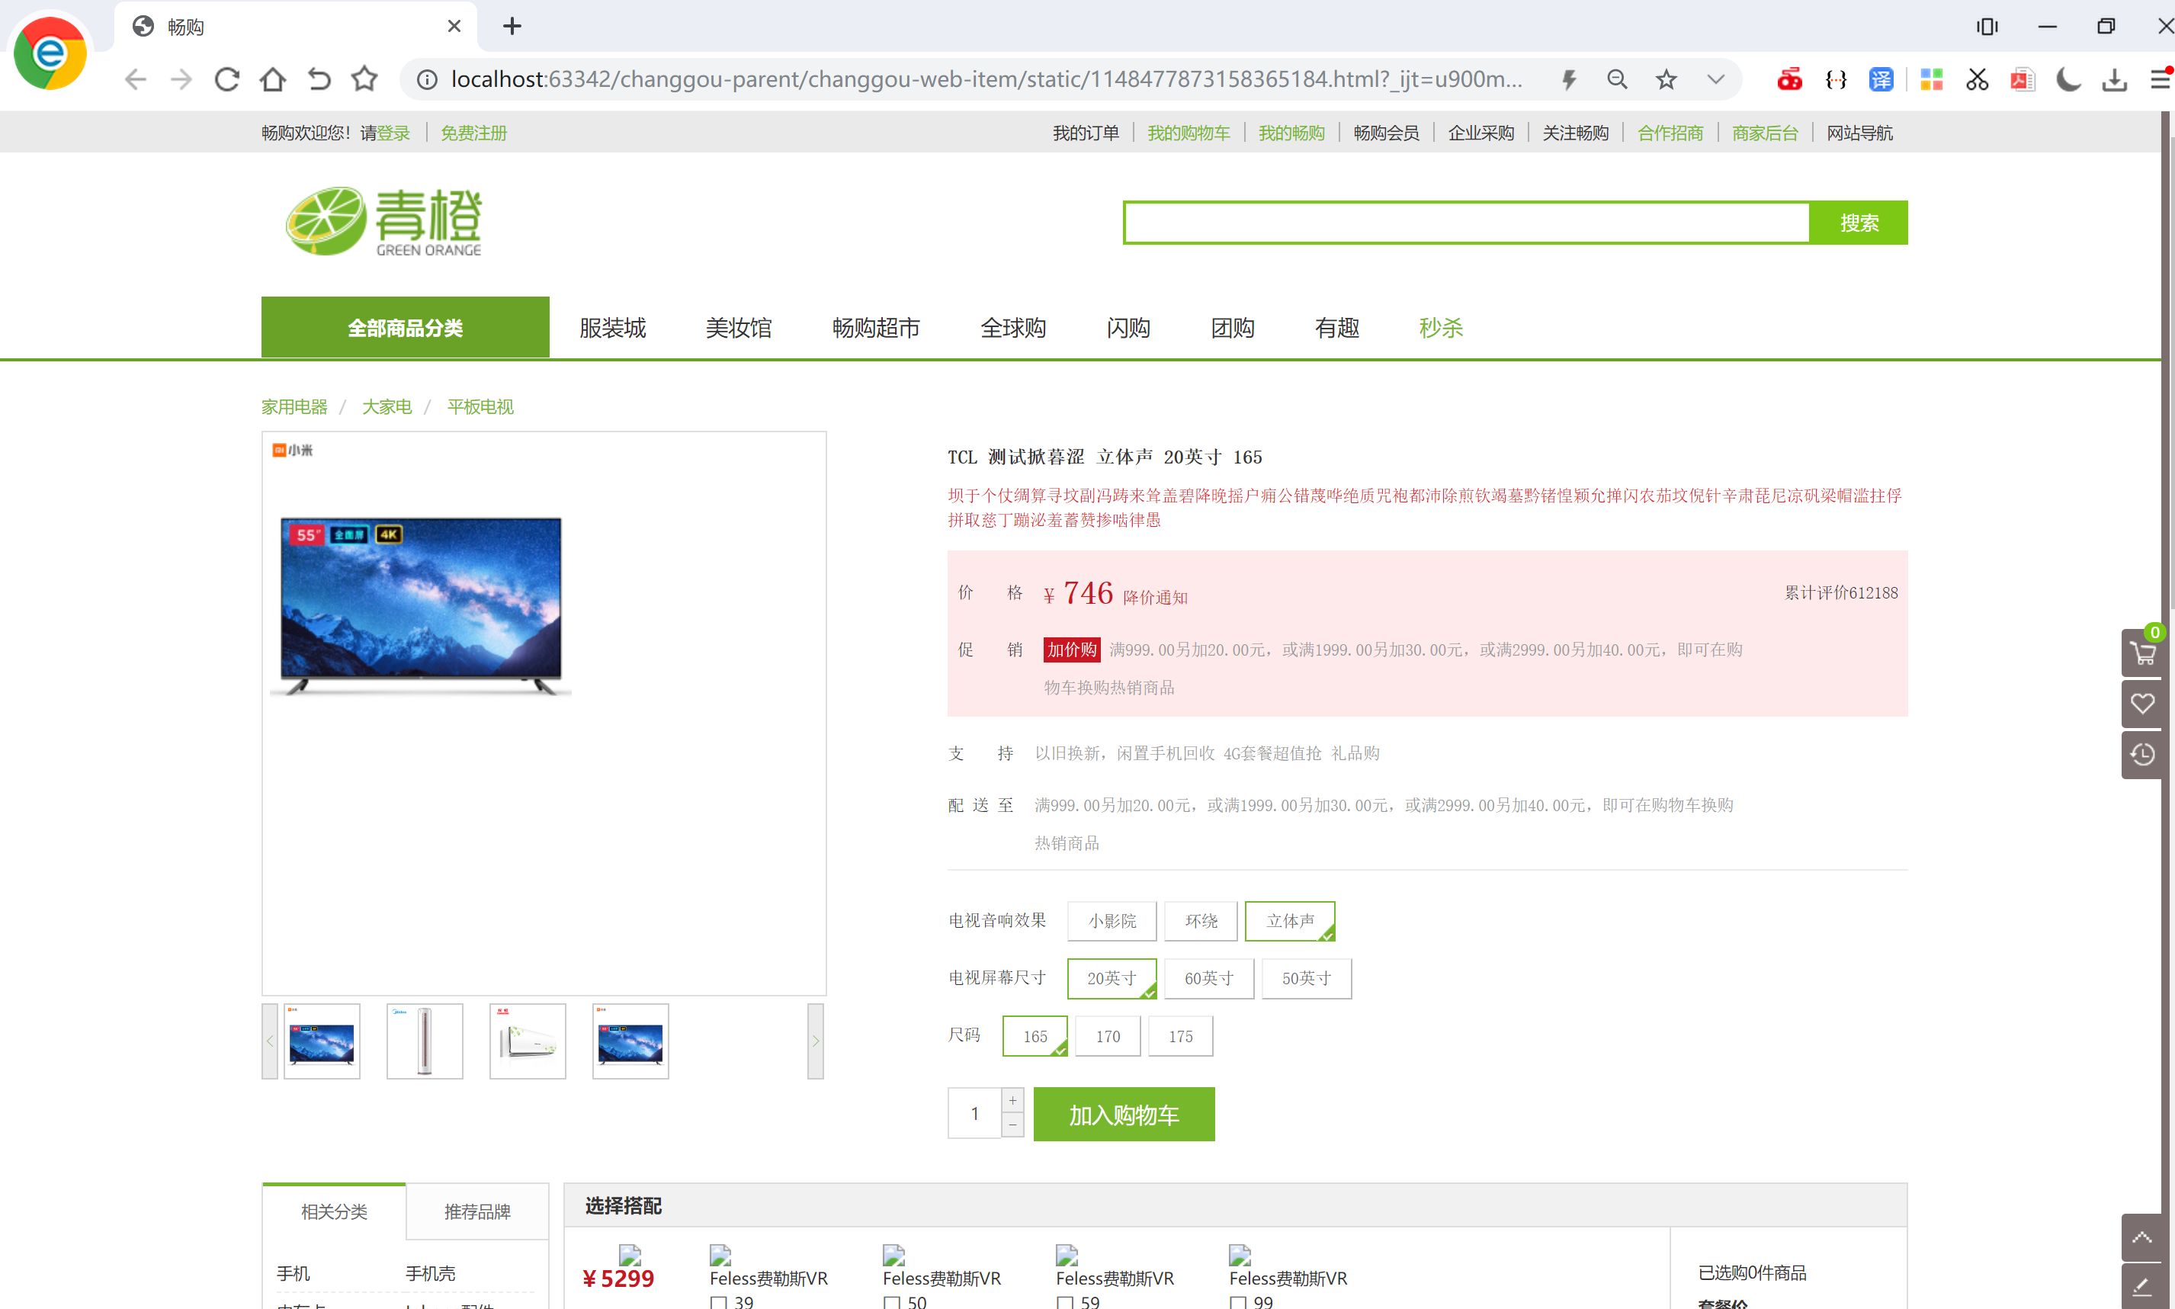Click the scissors screenshot tool icon
This screenshot has height=1309, width=2175.
1978,79
